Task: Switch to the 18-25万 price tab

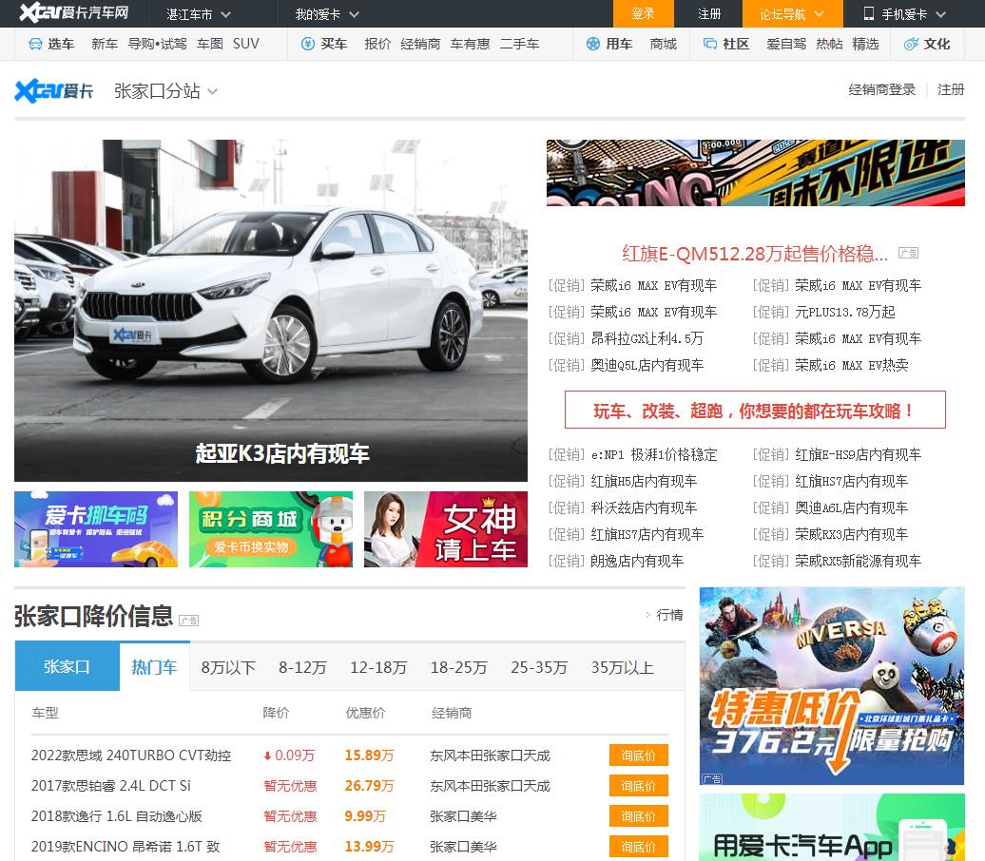Action: pos(458,667)
